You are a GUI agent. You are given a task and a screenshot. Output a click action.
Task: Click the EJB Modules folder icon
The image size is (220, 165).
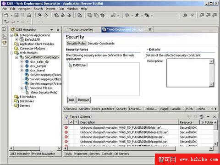[16, 97]
